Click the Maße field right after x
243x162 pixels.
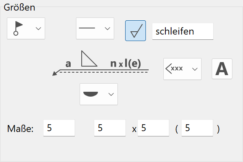coord(153,128)
